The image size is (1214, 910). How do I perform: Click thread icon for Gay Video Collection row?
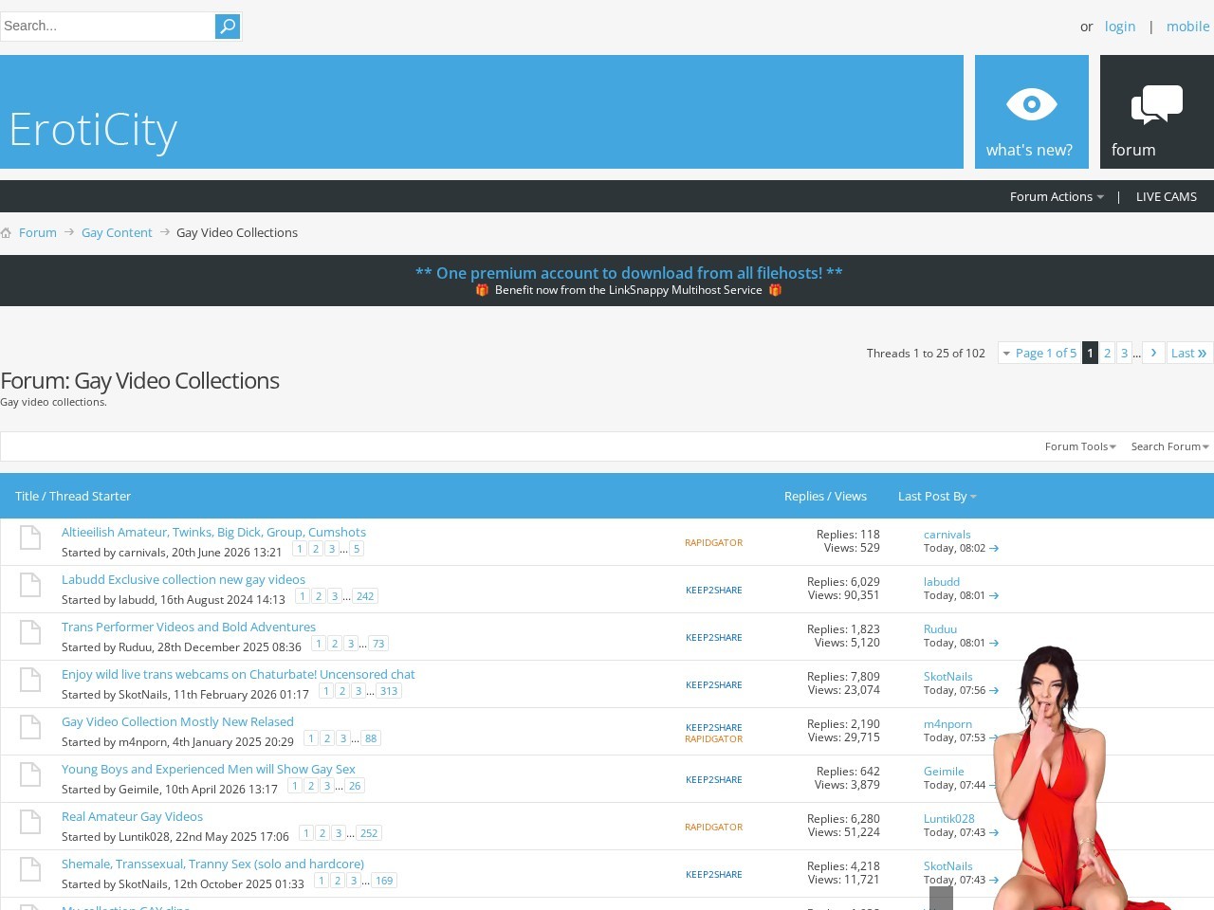pyautogui.click(x=30, y=727)
